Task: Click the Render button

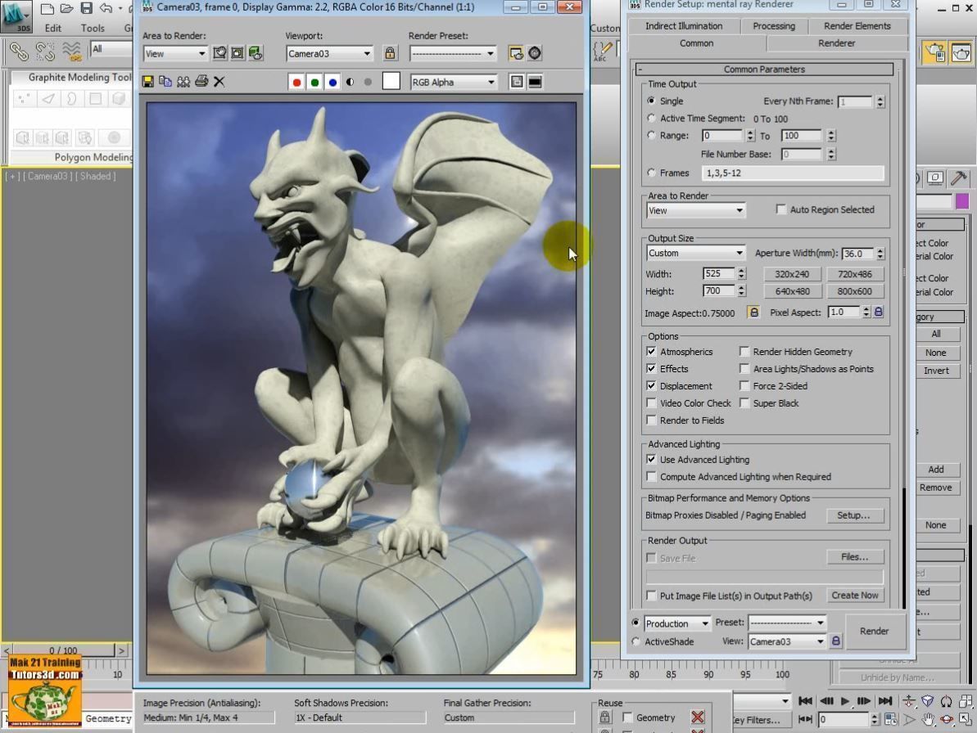Action: click(x=874, y=631)
